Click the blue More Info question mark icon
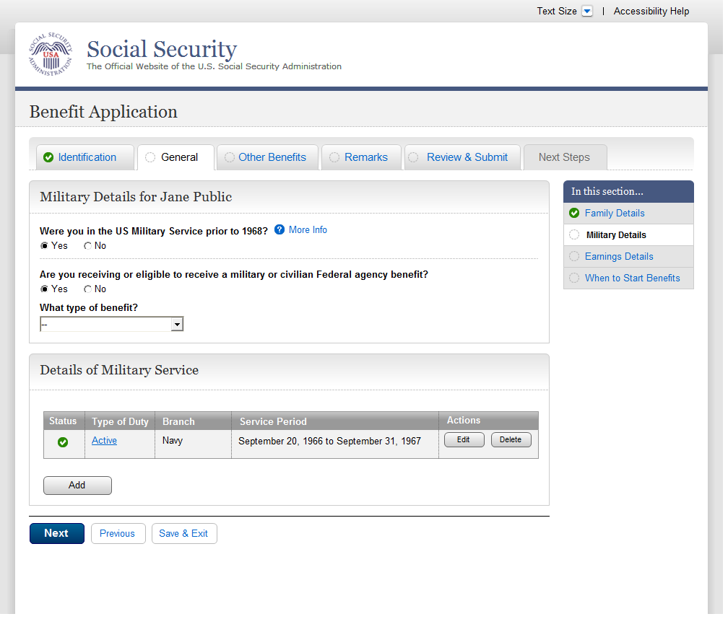Screen dimensions: 728x619 279,230
